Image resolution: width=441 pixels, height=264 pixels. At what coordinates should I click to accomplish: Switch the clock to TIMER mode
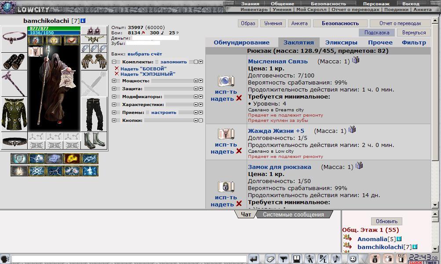coord(431,262)
